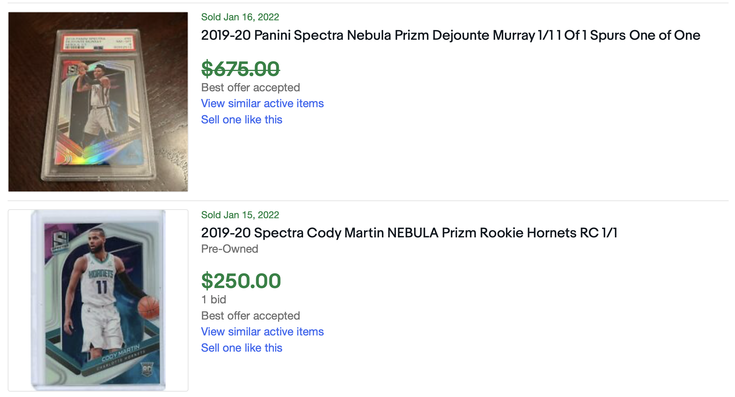
Task: Click the 'Pre-Owned' condition label
Action: coord(229,249)
